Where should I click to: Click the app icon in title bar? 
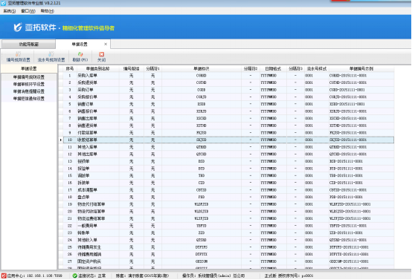[x=3, y=3]
